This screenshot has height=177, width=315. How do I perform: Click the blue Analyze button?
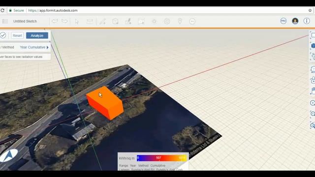click(37, 35)
